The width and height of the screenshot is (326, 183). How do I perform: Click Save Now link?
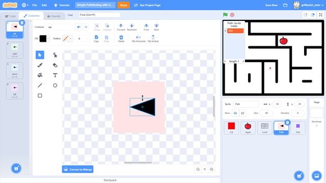tap(271, 5)
